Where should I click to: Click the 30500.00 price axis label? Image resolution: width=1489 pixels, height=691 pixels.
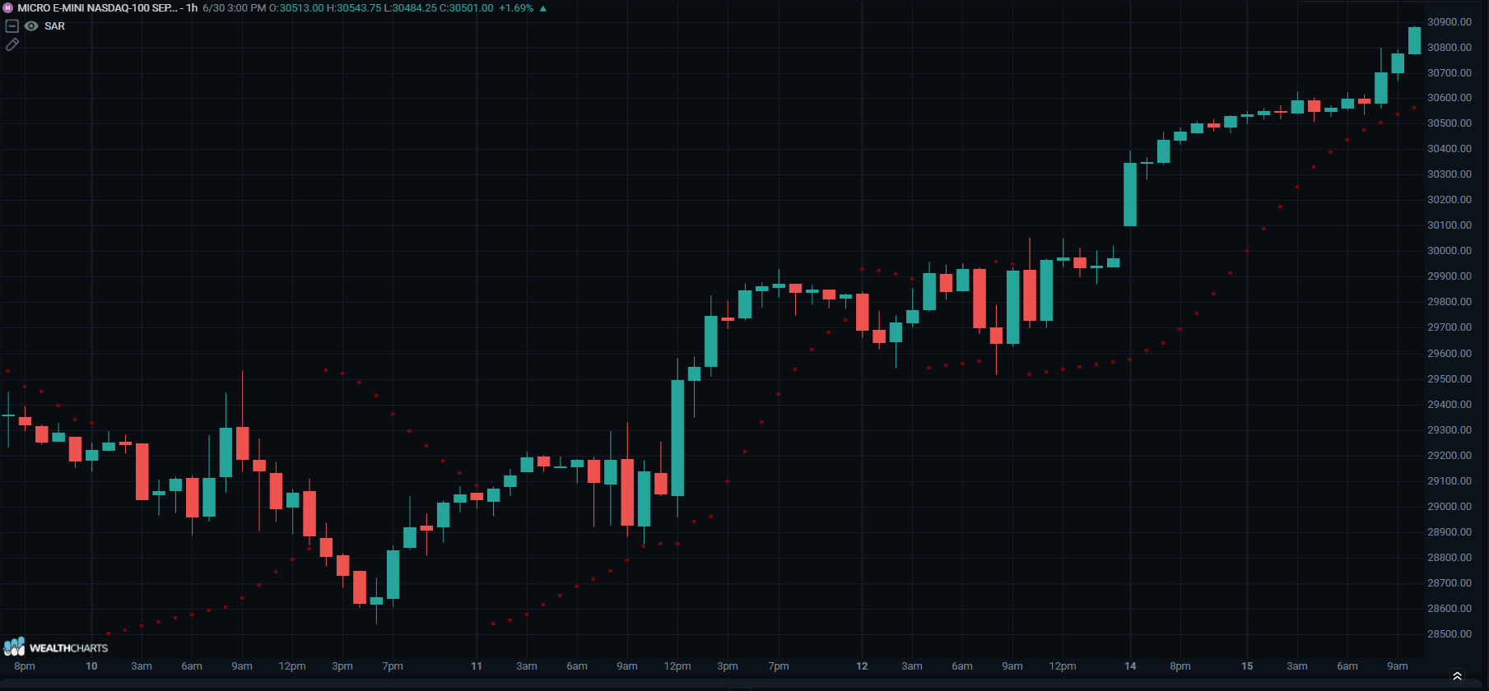(1449, 123)
